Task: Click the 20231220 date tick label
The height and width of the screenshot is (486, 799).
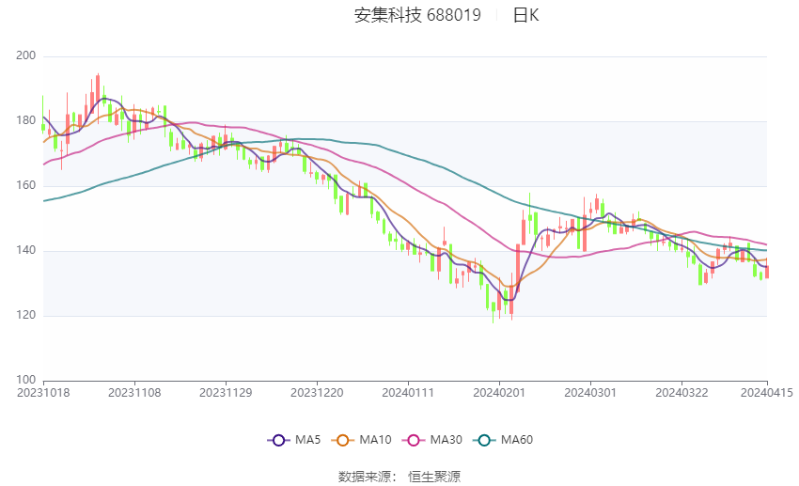Action: pyautogui.click(x=317, y=393)
